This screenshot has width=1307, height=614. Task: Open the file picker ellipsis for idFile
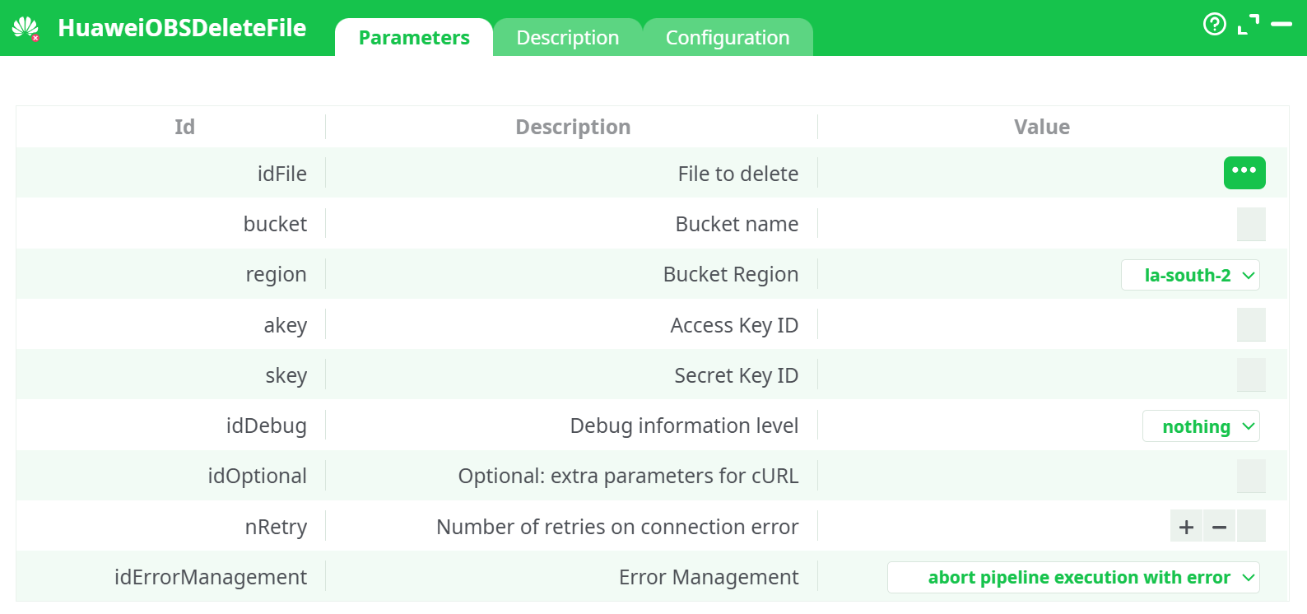pos(1244,173)
